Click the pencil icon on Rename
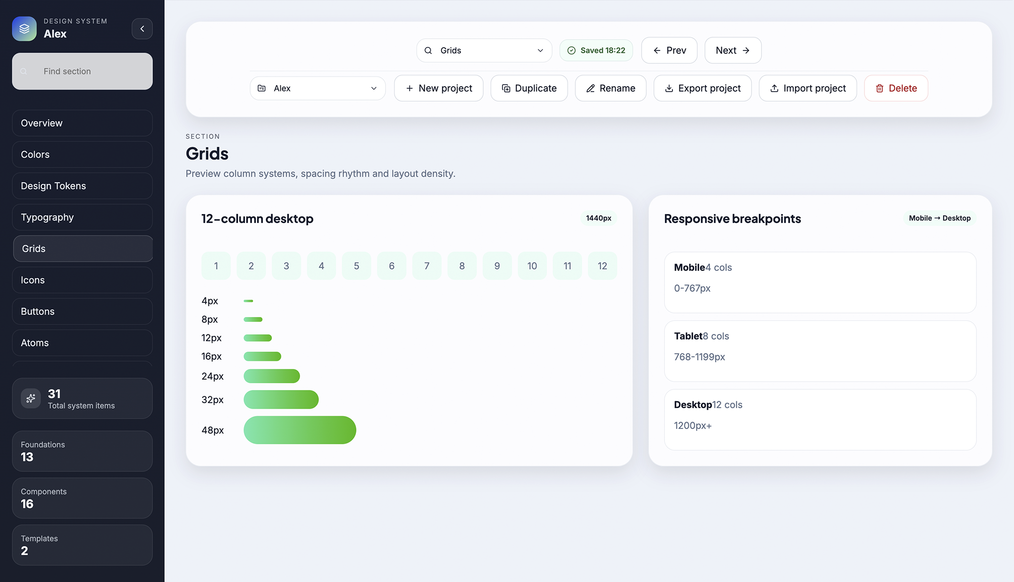The height and width of the screenshot is (582, 1014). click(590, 88)
